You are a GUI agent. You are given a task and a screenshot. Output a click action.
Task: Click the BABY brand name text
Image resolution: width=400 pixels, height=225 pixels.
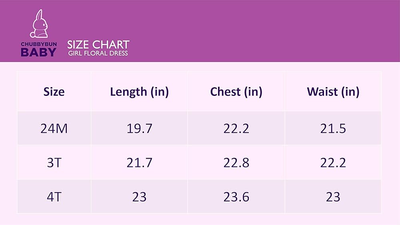click(x=38, y=52)
